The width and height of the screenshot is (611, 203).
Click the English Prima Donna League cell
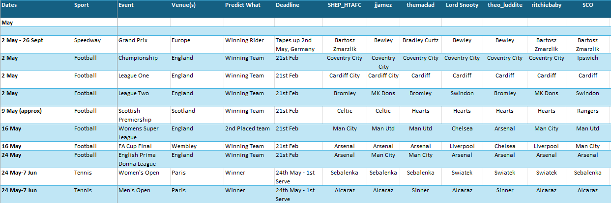pyautogui.click(x=138, y=159)
